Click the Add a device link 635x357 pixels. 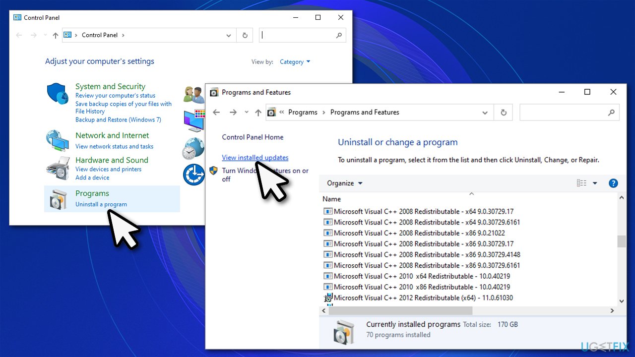(92, 178)
